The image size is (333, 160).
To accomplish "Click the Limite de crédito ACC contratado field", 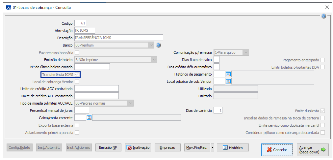I will [x=96, y=88].
